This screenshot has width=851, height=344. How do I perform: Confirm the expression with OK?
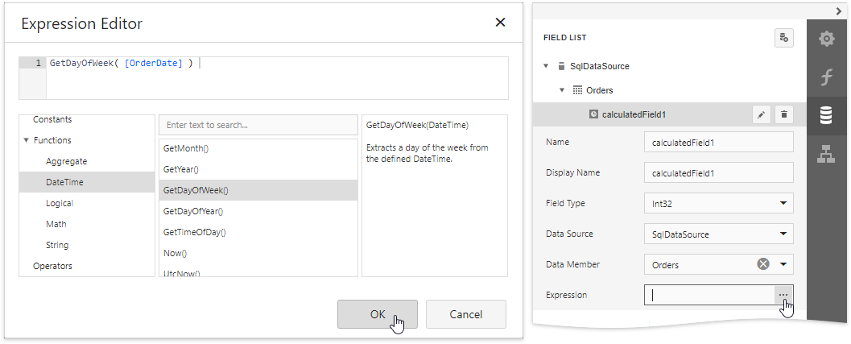[x=378, y=314]
